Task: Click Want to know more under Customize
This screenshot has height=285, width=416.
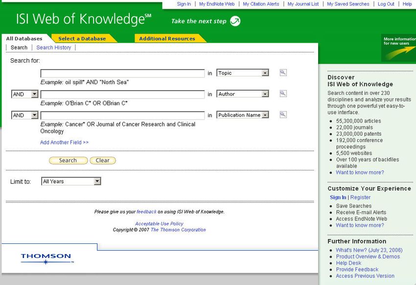Action: pyautogui.click(x=360, y=225)
